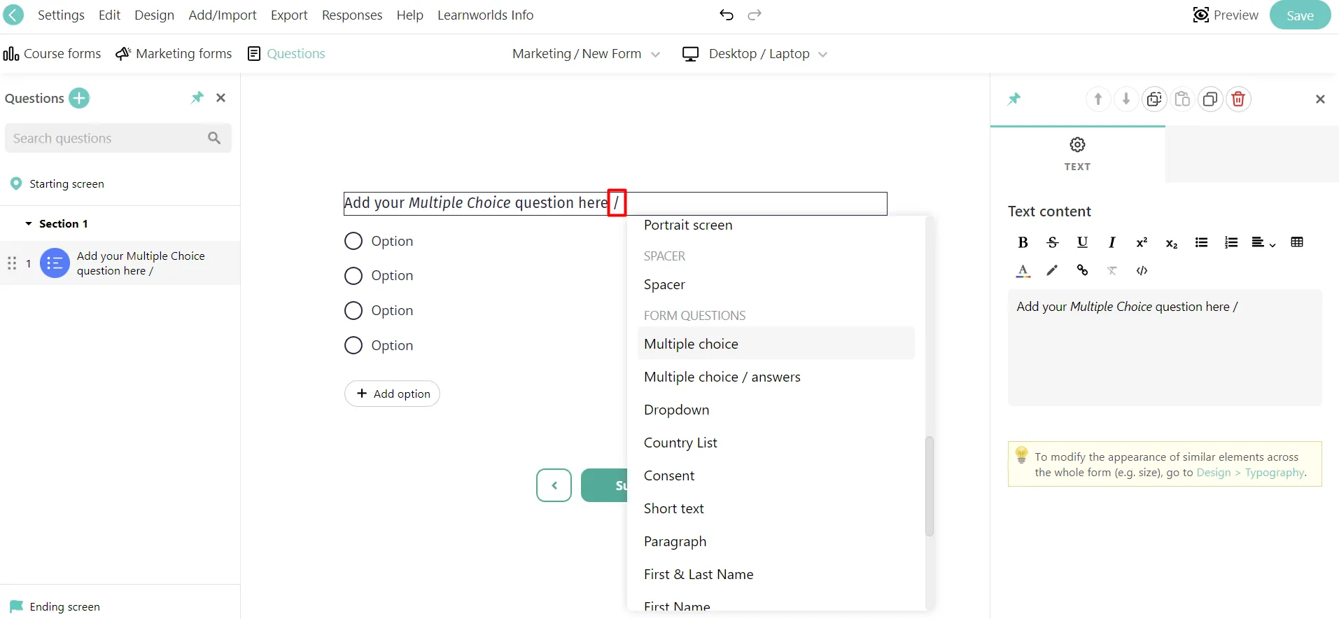The width and height of the screenshot is (1339, 619).
Task: Insert a table in the text content toolbar
Action: [x=1296, y=242]
